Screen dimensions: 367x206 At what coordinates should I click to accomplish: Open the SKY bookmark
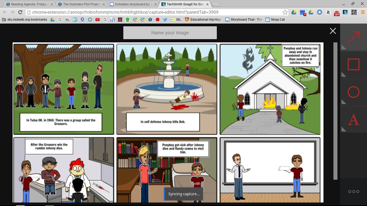point(113,19)
